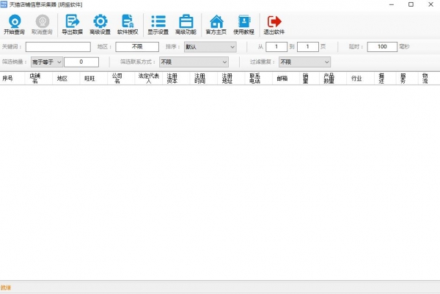
Task: Open the 筛选销量 comparison dropdown
Action: pyautogui.click(x=48, y=62)
